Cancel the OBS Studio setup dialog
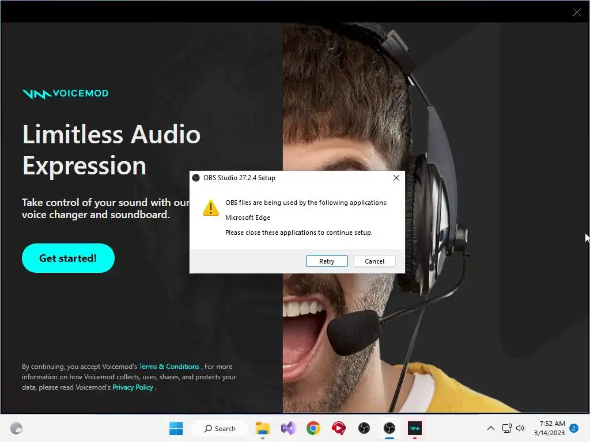 coord(375,261)
